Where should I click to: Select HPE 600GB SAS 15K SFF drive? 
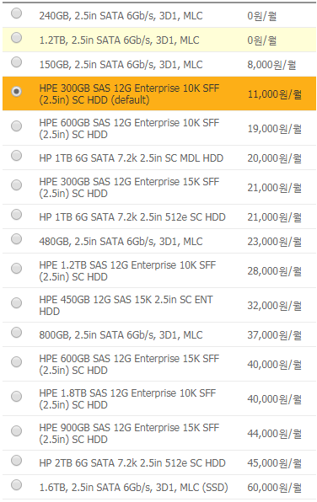pyautogui.click(x=16, y=362)
